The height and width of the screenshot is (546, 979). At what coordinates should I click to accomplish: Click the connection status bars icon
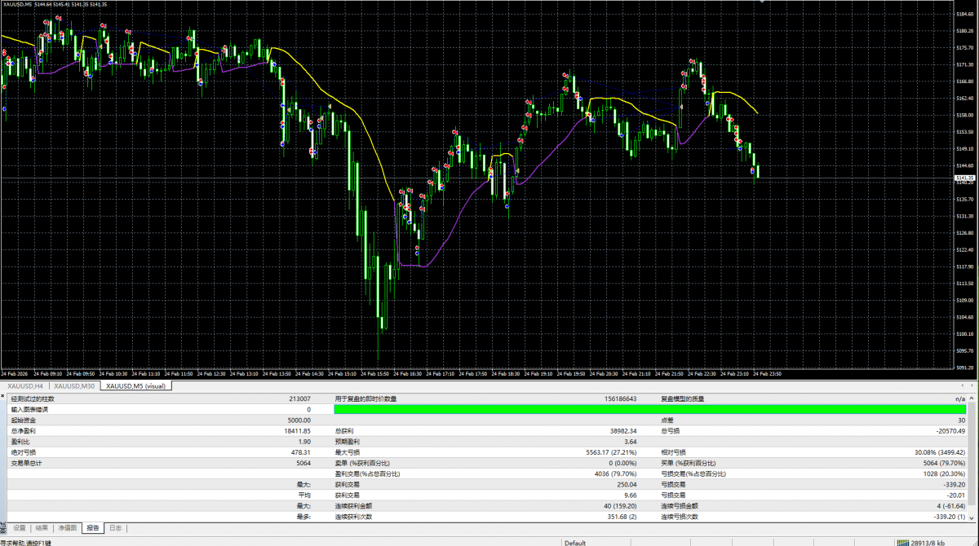[901, 543]
